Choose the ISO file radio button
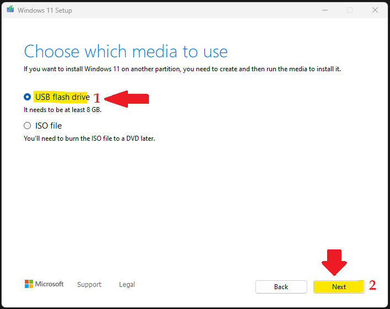 28,126
